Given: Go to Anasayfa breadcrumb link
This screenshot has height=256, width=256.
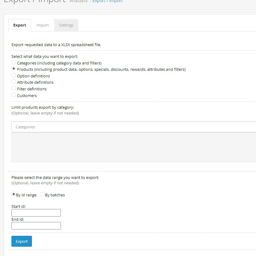Looking at the screenshot, I should point(78,1).
